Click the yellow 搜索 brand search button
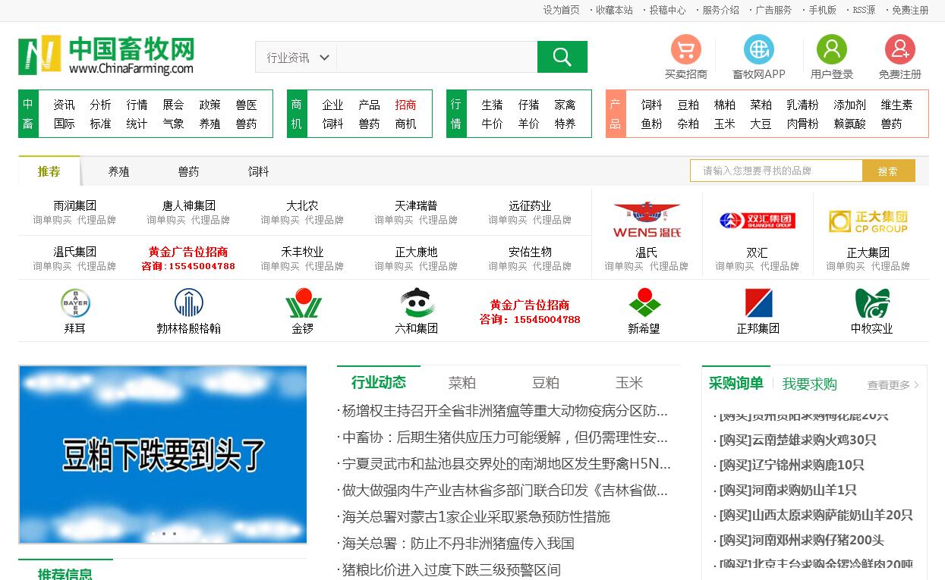Image resolution: width=945 pixels, height=580 pixels. [x=888, y=171]
